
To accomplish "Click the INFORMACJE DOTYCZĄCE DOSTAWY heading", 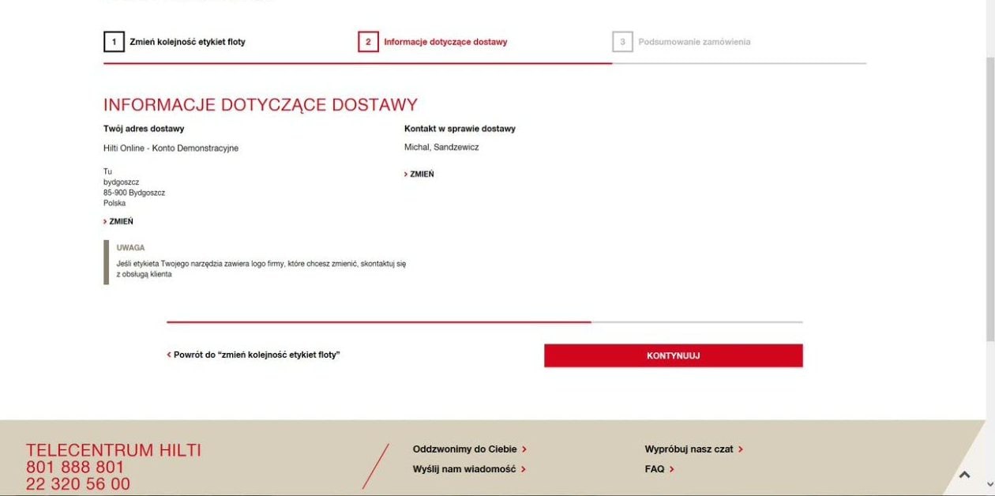I will click(x=261, y=105).
